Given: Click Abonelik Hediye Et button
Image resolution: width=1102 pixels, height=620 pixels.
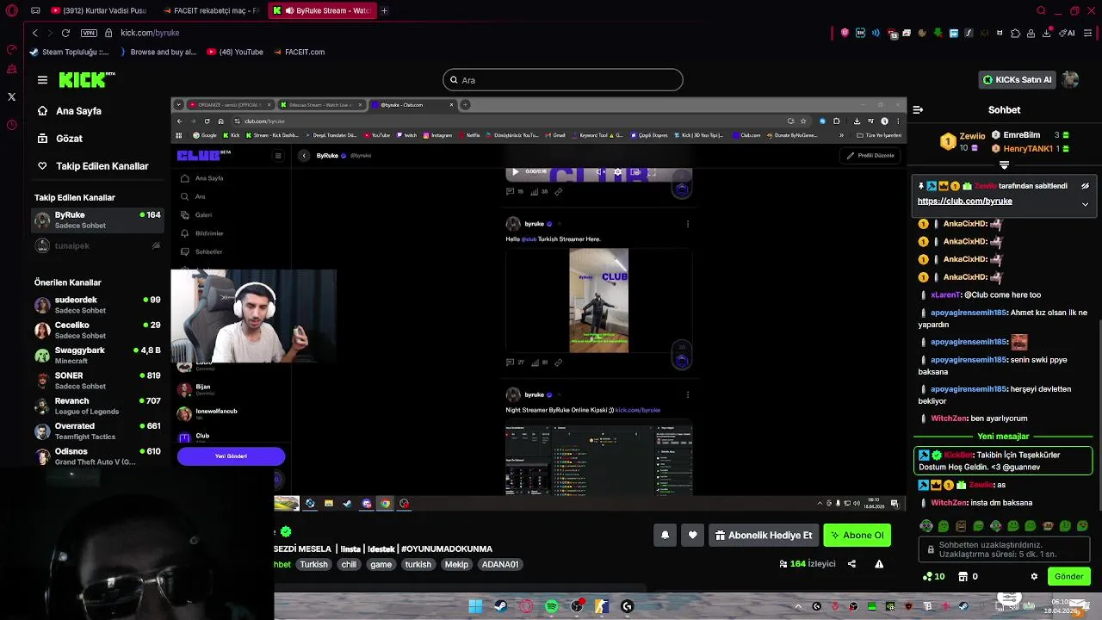Looking at the screenshot, I should [764, 536].
